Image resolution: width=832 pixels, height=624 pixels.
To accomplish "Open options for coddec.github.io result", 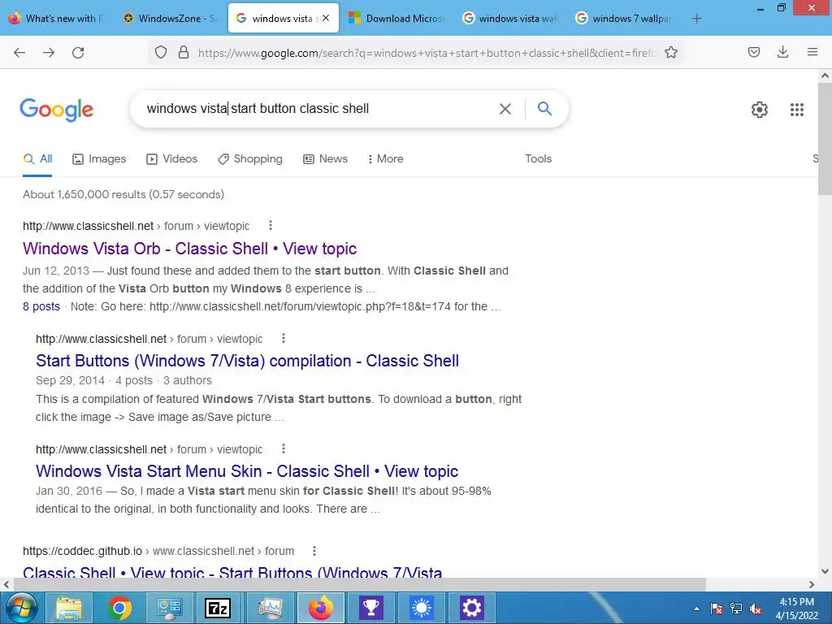I will pos(314,551).
